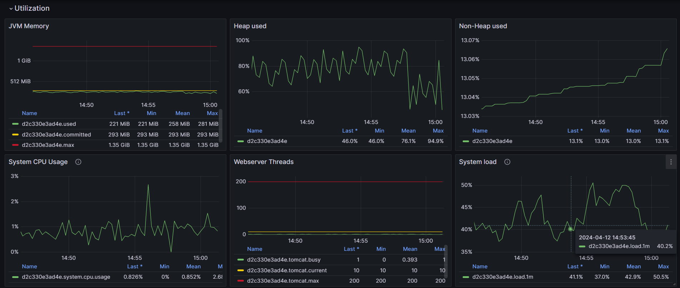Toggle the d2c330e3ad4e.committed legend series
Viewport: 680px width, 288px height.
[x=56, y=135]
